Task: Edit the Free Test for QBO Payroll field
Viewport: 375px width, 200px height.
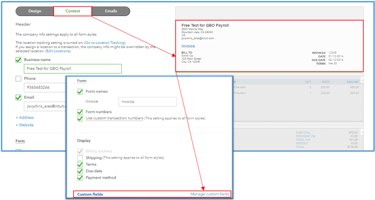Action: (73, 68)
